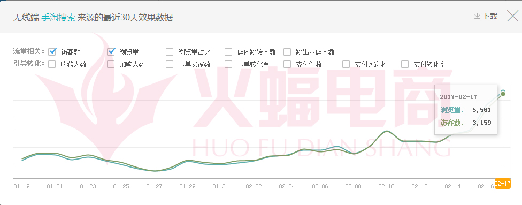Check the 支付转化率 option
This screenshot has height=205, width=522.
tap(405, 64)
